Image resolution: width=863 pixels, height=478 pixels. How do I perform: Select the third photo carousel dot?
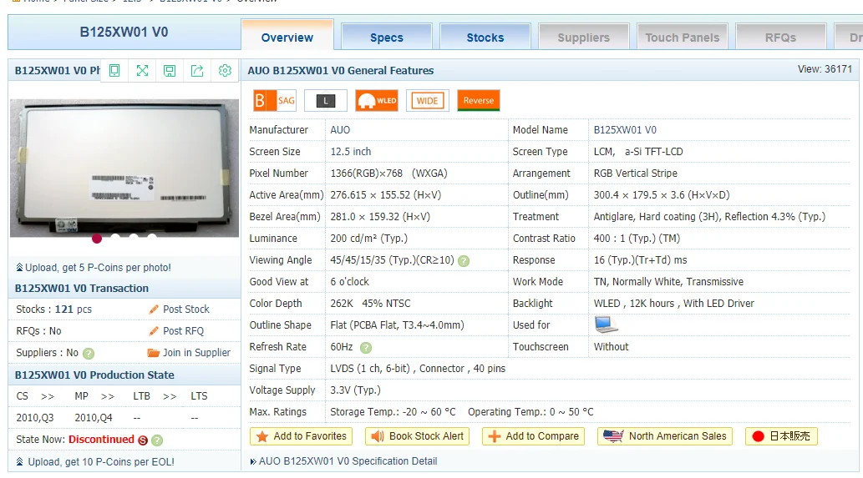pos(133,237)
